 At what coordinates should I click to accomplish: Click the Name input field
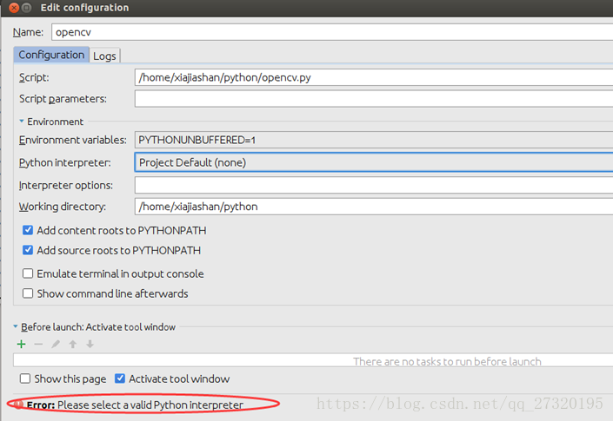tap(332, 32)
